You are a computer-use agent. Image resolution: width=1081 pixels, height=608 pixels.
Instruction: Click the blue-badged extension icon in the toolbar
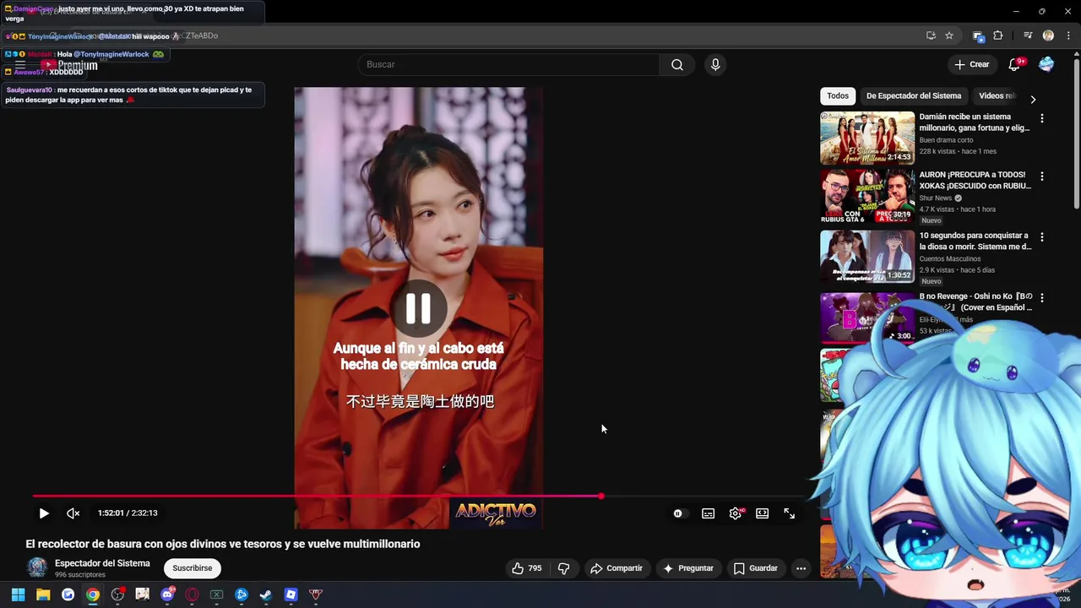978,35
